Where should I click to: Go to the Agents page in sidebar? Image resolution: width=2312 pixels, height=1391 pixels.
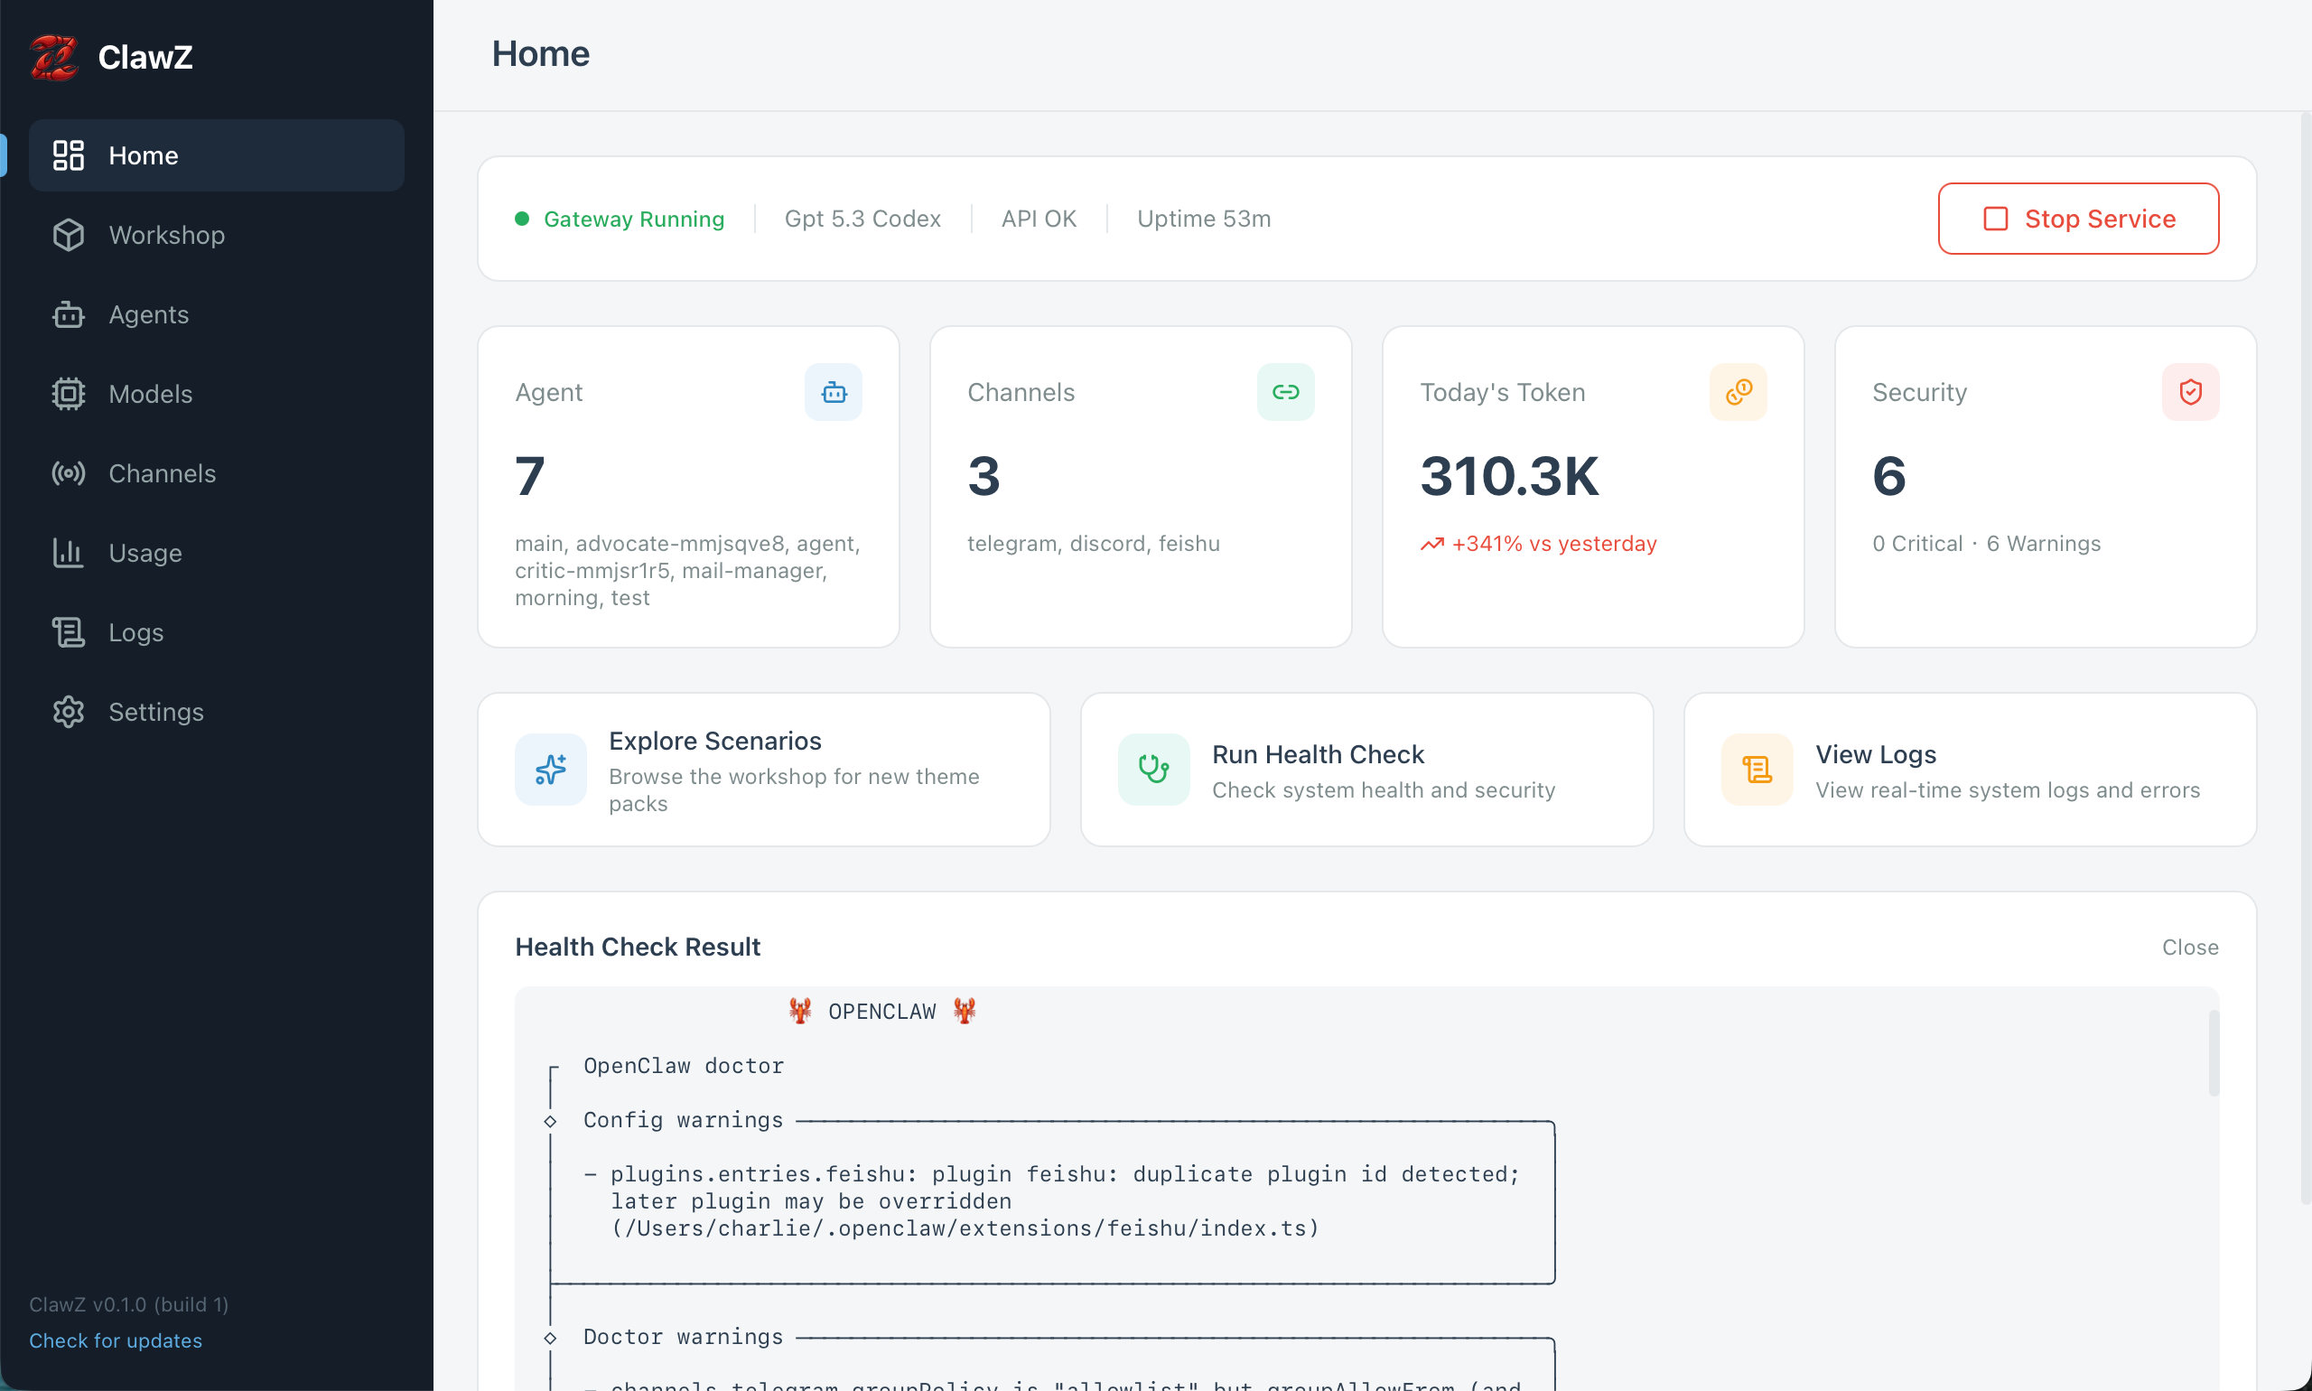pos(148,314)
